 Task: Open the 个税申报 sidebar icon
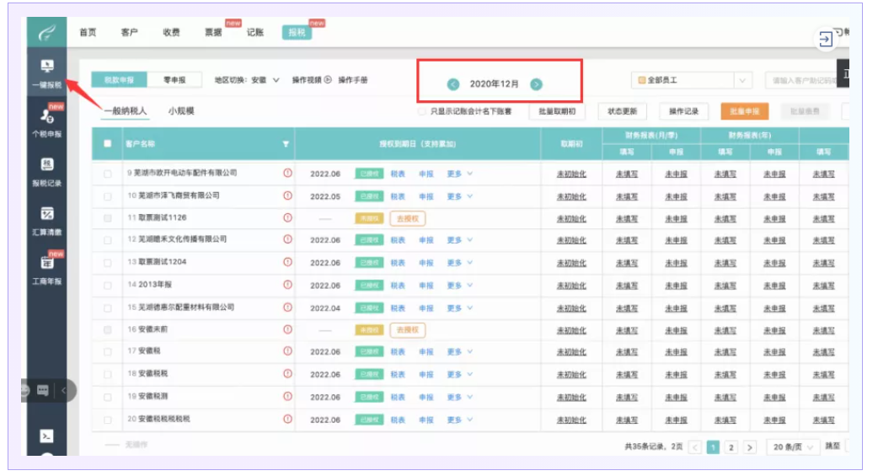(46, 120)
